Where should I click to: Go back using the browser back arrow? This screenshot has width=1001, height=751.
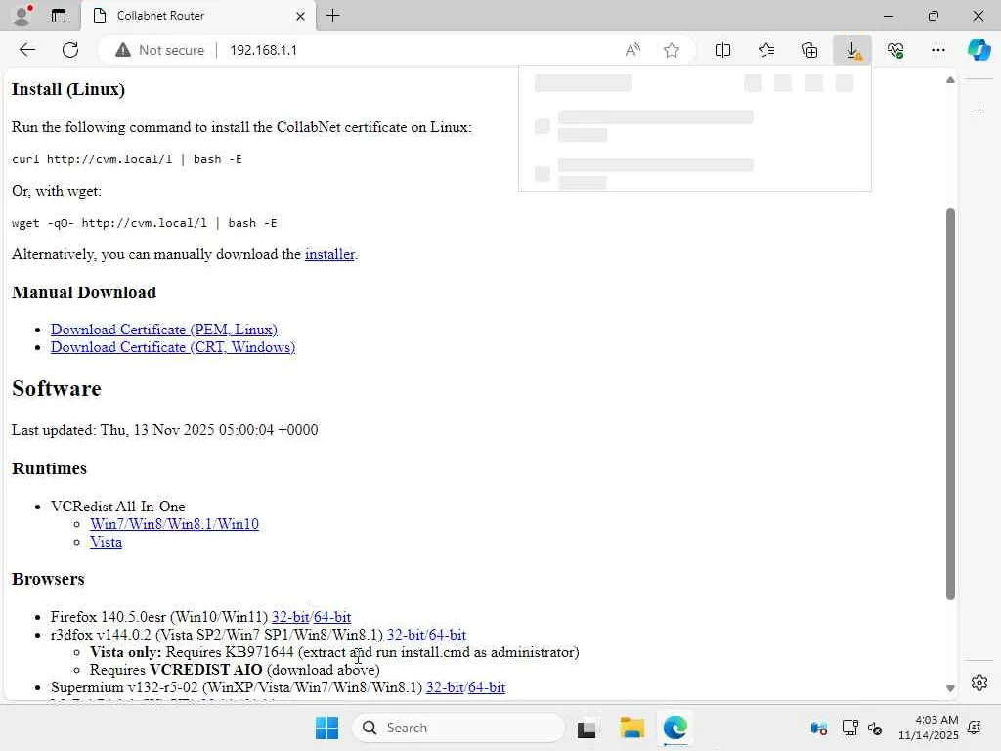(x=26, y=50)
